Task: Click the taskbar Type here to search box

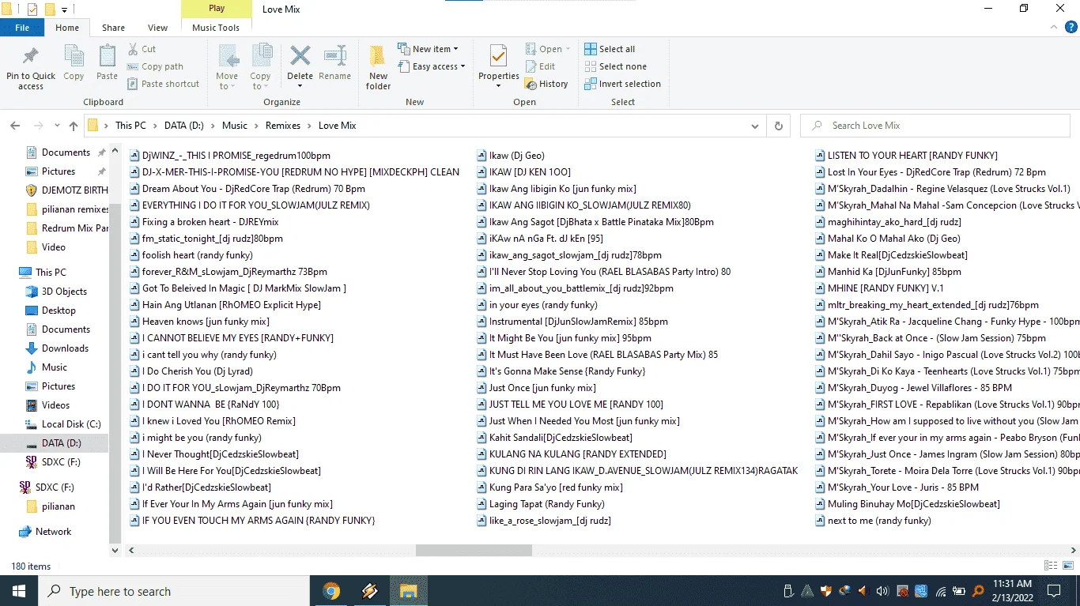Action: point(174,591)
